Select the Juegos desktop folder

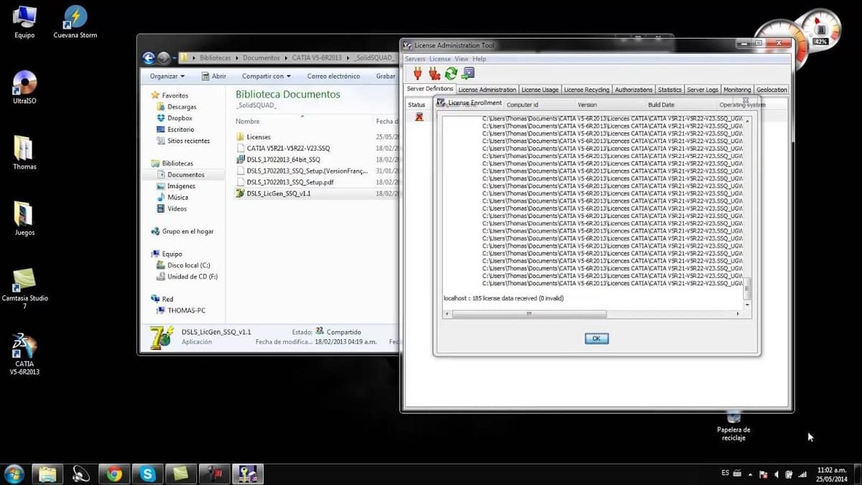24,218
